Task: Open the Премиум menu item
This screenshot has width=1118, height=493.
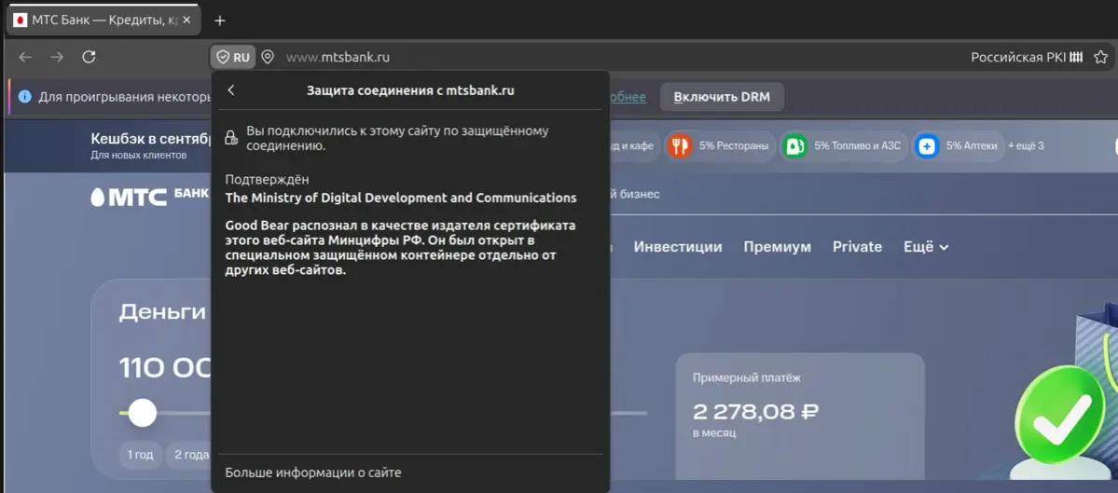Action: tap(777, 247)
